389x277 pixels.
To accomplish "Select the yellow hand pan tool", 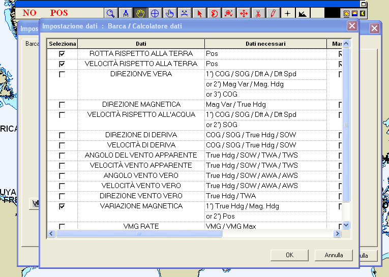I will point(140,13).
